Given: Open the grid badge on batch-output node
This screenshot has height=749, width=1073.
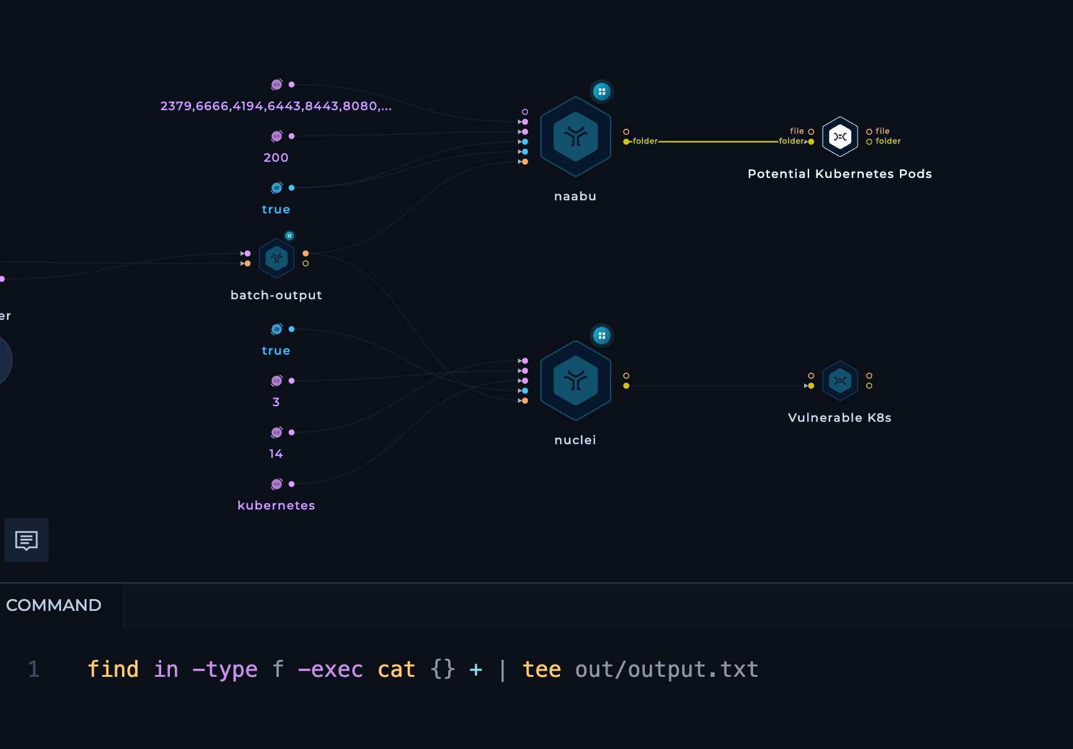Looking at the screenshot, I should pyautogui.click(x=289, y=236).
